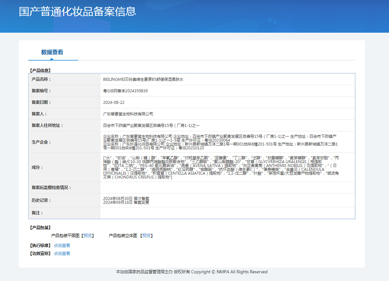Click the 产品包装立体图 label
Screen dimensions: 389x281
[123, 236]
